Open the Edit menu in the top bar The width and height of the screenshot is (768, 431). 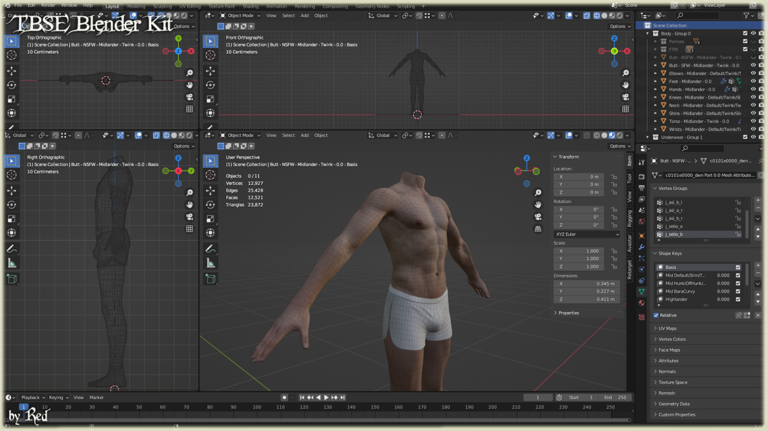coord(31,5)
